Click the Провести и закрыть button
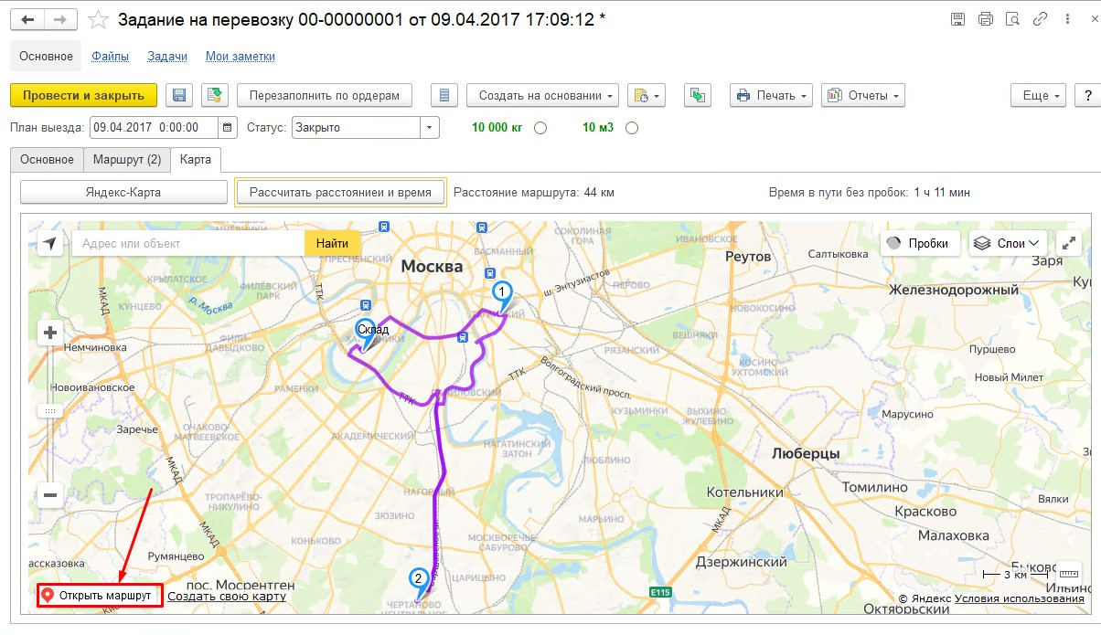 click(83, 95)
